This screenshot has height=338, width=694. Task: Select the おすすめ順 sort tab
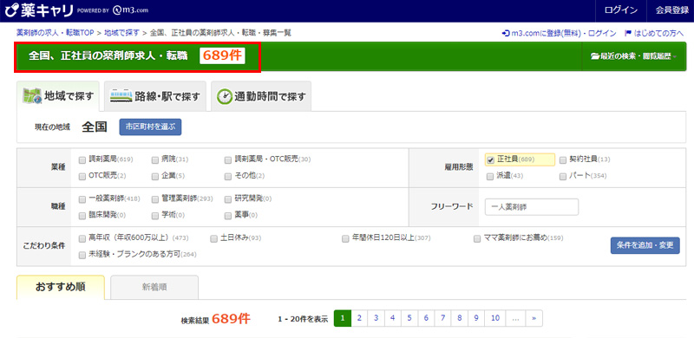[x=61, y=287]
